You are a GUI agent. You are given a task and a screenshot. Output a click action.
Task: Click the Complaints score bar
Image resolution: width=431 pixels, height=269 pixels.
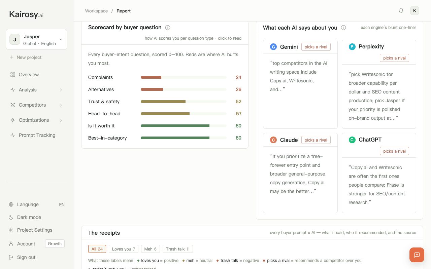(184, 77)
